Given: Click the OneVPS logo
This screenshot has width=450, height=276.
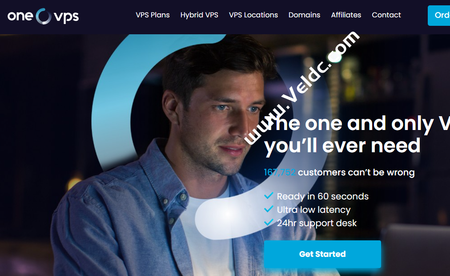Looking at the screenshot, I should 43,16.
